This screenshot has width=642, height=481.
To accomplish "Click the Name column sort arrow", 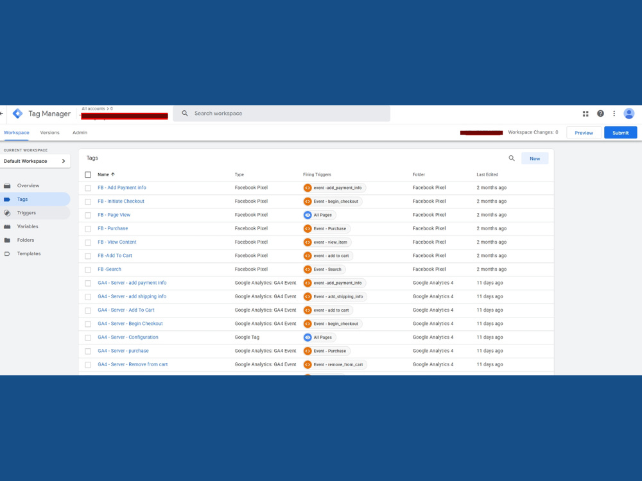I will click(113, 174).
